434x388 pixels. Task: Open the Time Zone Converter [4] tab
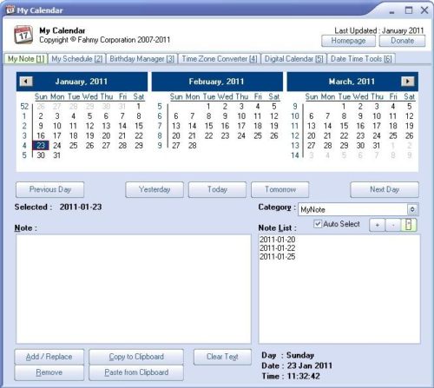[x=220, y=59]
